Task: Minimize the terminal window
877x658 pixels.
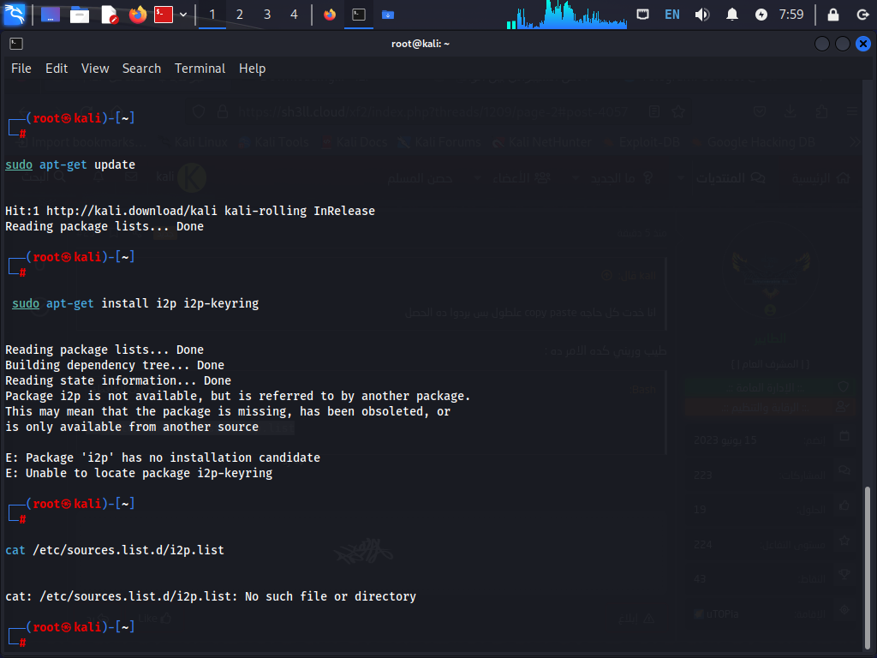Action: pyautogui.click(x=821, y=44)
